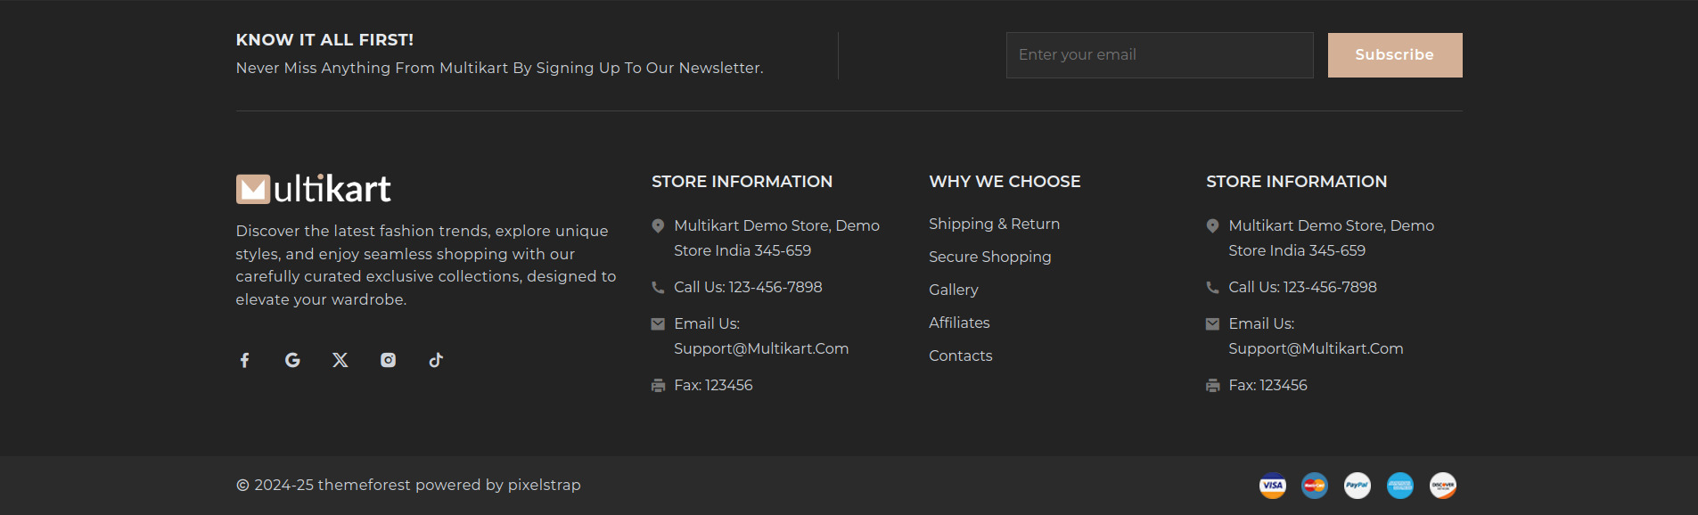Screen dimensions: 1698x515
Task: Visit the Affiliates link
Action: [959, 323]
